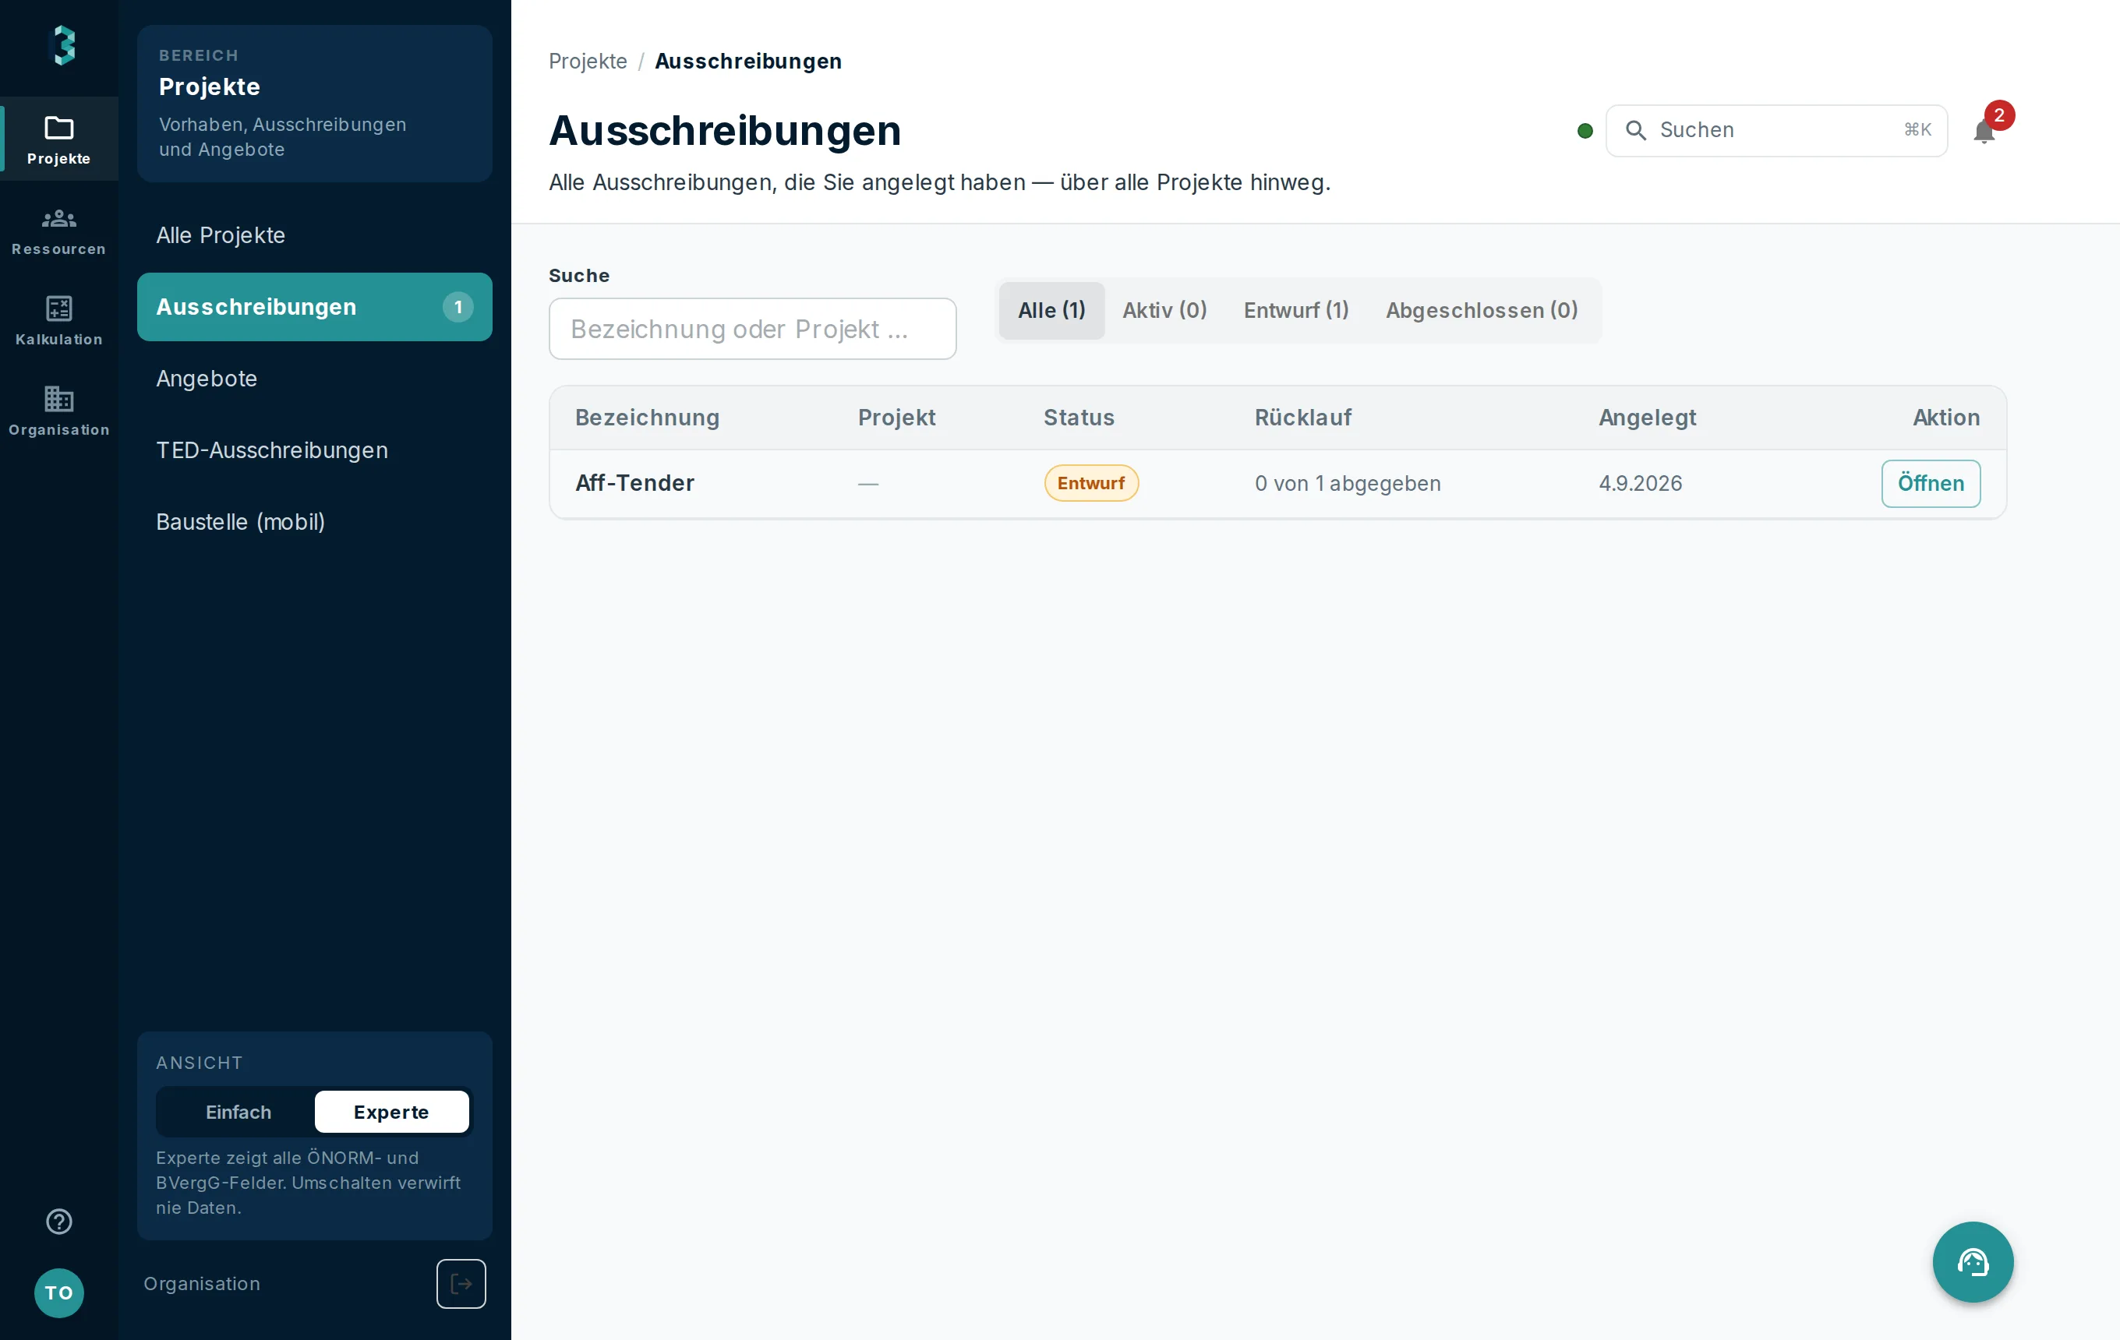2120x1340 pixels.
Task: Click the Angelegt column header
Action: coord(1647,418)
